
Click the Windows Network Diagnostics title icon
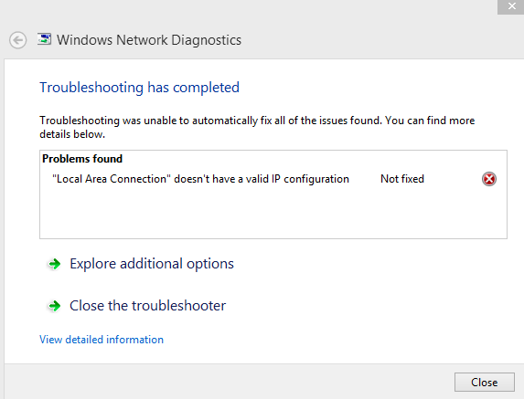coord(44,39)
